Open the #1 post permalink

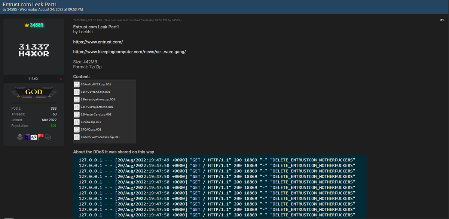(x=442, y=20)
